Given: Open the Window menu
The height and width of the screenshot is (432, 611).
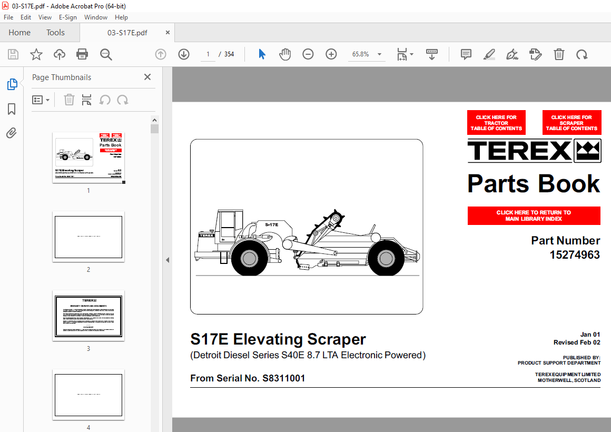Looking at the screenshot, I should point(96,17).
